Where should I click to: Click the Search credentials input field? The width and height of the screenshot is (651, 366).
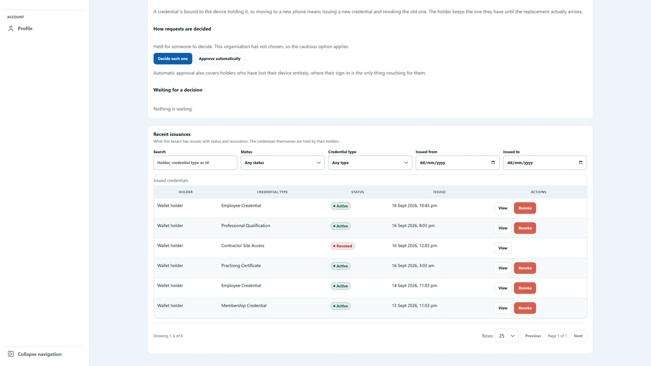[x=195, y=163]
